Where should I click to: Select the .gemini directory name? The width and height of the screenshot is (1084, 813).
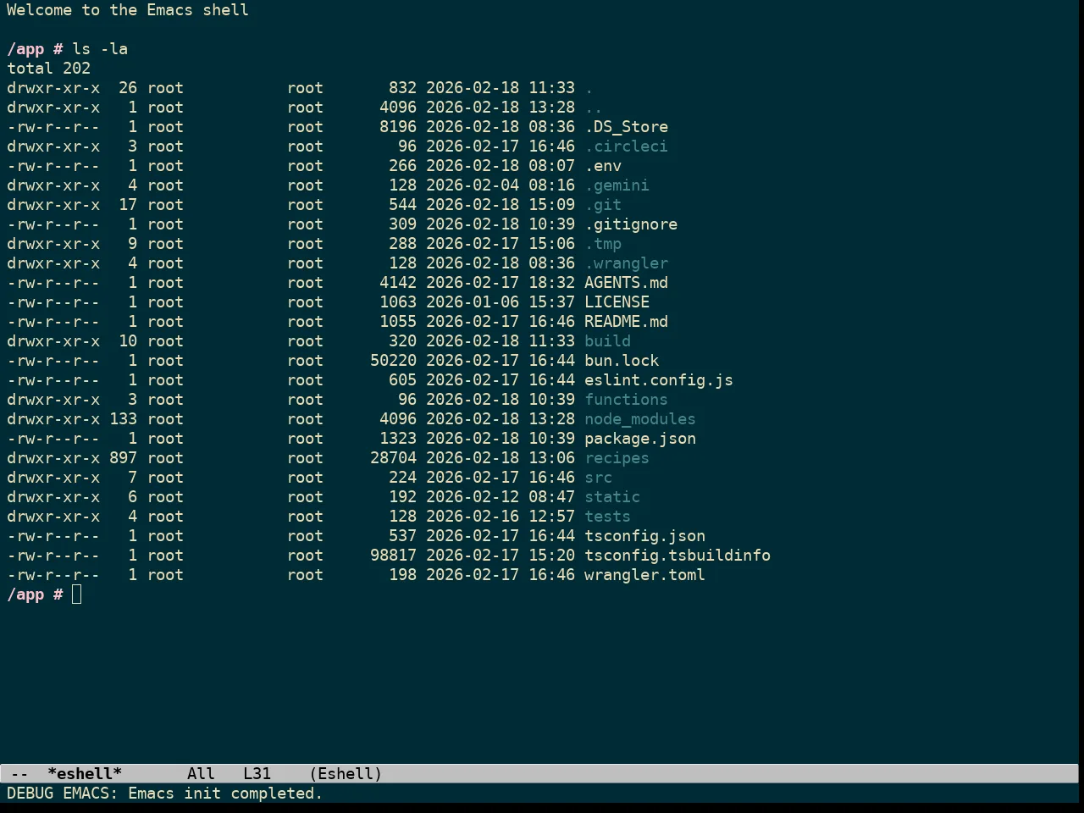point(617,185)
